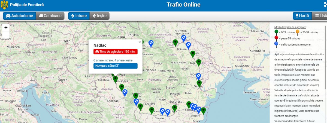
Task: Select the Camioane trucks button
Action: [50, 16]
